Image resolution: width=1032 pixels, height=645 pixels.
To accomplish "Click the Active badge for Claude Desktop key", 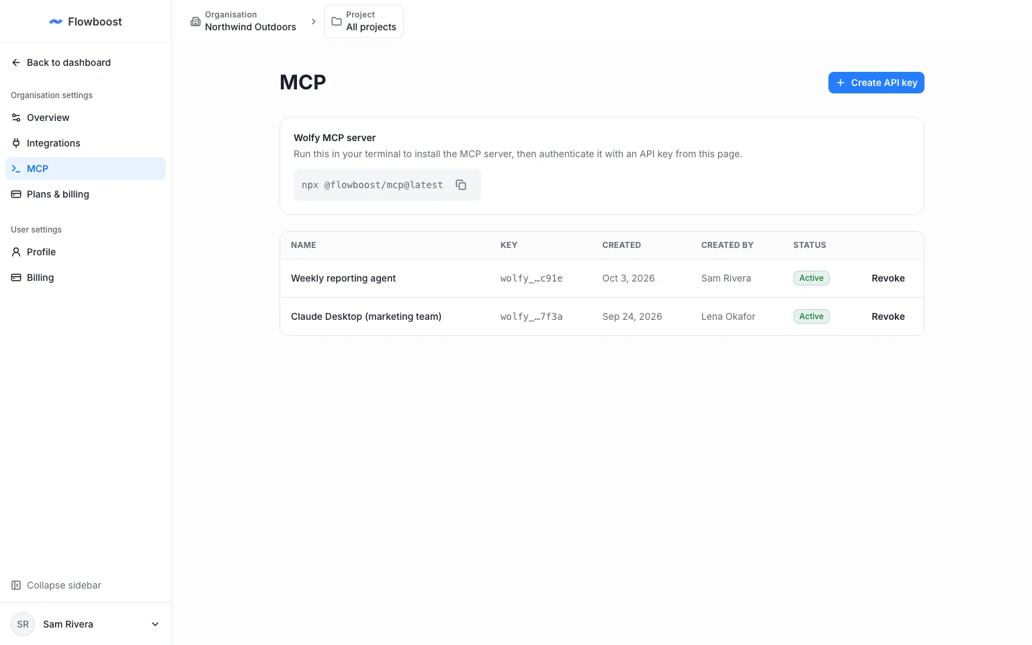I will (812, 316).
